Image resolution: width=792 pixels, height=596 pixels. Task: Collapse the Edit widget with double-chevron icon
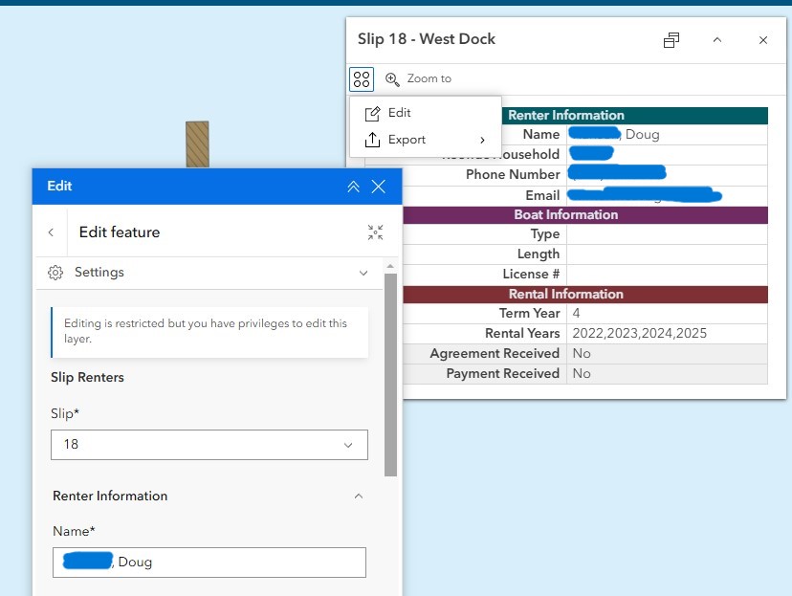coord(353,187)
